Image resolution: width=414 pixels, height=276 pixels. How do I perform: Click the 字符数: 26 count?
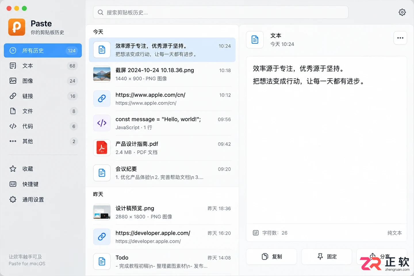(x=275, y=233)
